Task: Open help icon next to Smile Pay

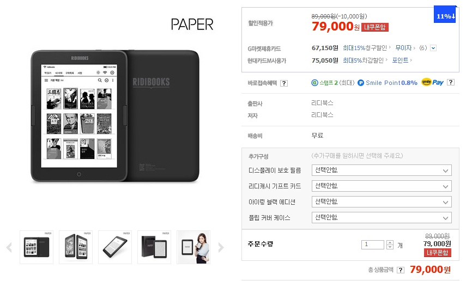Action: pos(451,82)
